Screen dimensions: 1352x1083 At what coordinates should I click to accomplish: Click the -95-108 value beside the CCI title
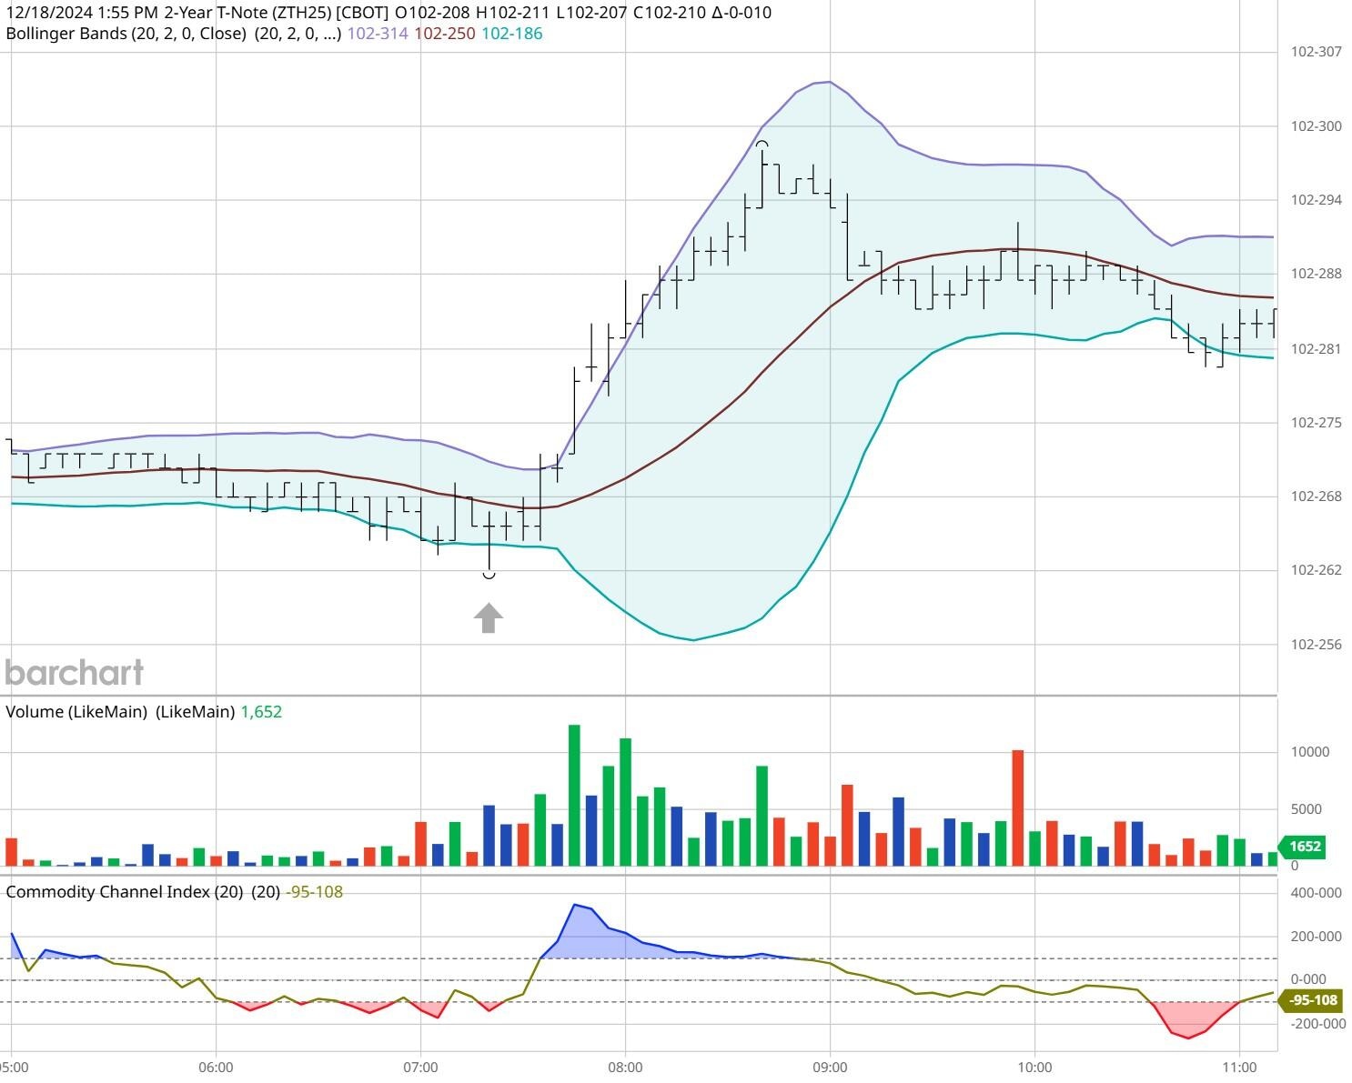coord(315,892)
